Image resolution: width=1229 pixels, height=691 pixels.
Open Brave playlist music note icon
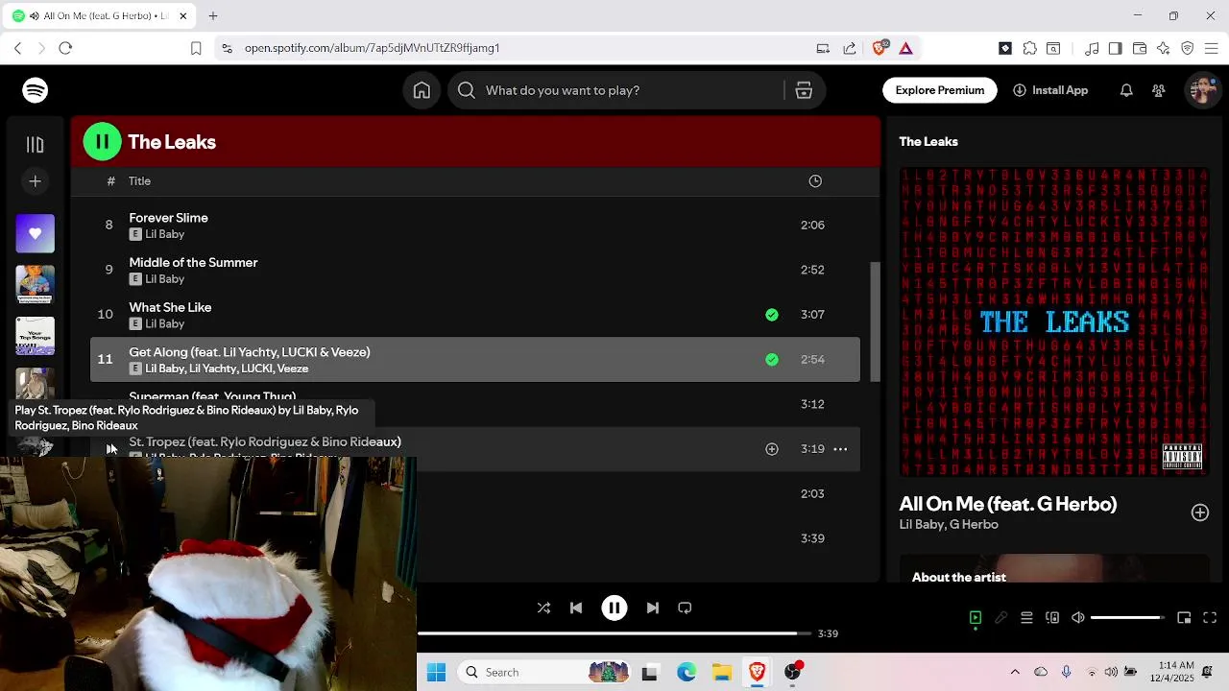pos(1092,48)
